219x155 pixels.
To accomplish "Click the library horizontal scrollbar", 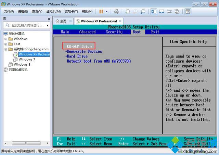I will coord(26,143).
